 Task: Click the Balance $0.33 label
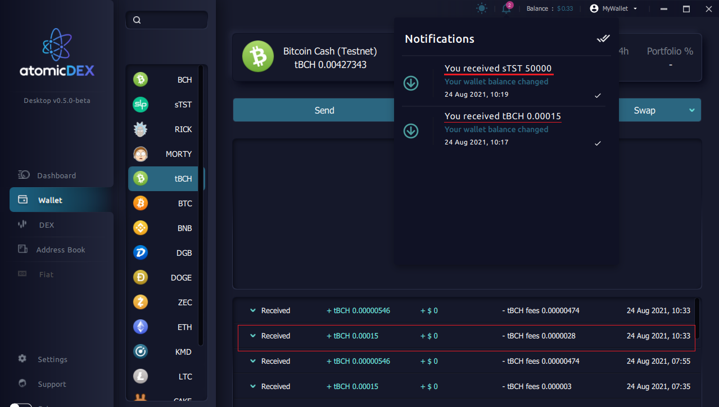[x=550, y=8]
